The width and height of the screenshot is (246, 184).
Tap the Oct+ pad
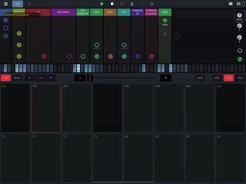pos(231,108)
